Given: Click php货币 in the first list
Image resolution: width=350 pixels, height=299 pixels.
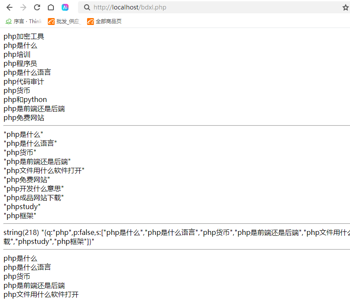Looking at the screenshot, I should click(x=17, y=91).
